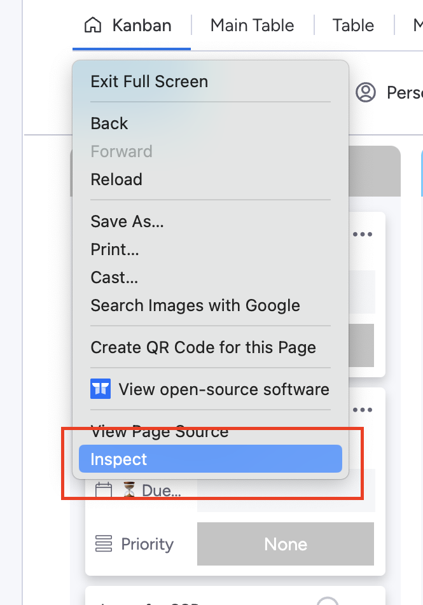Switch to the Main Table tab
The height and width of the screenshot is (605, 423).
point(252,25)
